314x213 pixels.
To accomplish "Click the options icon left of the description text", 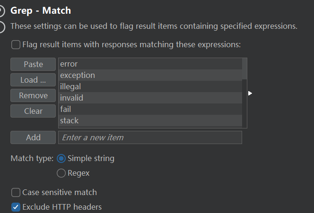I will click(2, 27).
